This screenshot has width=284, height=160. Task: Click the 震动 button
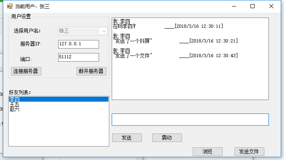point(167,138)
